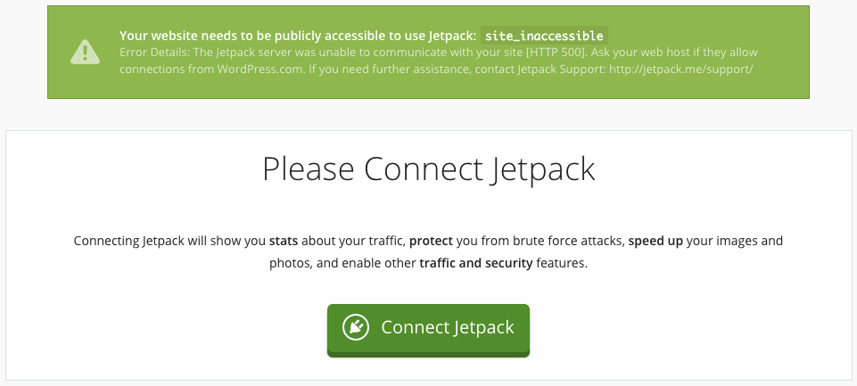Screen dimensions: 857x386
Task: Click the bold 'protect' word
Action: pyautogui.click(x=432, y=241)
